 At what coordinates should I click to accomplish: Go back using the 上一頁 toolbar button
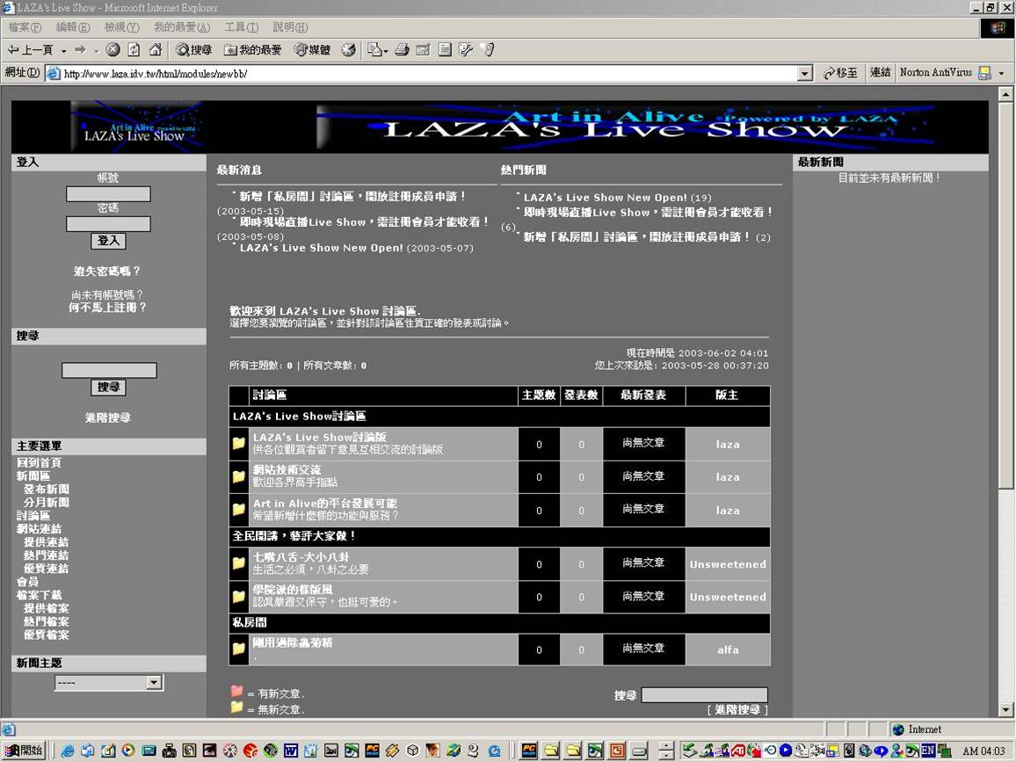click(x=30, y=50)
